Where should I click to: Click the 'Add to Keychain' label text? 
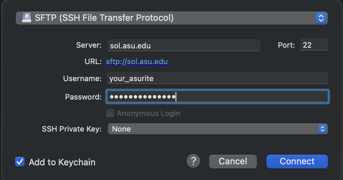tap(62, 162)
